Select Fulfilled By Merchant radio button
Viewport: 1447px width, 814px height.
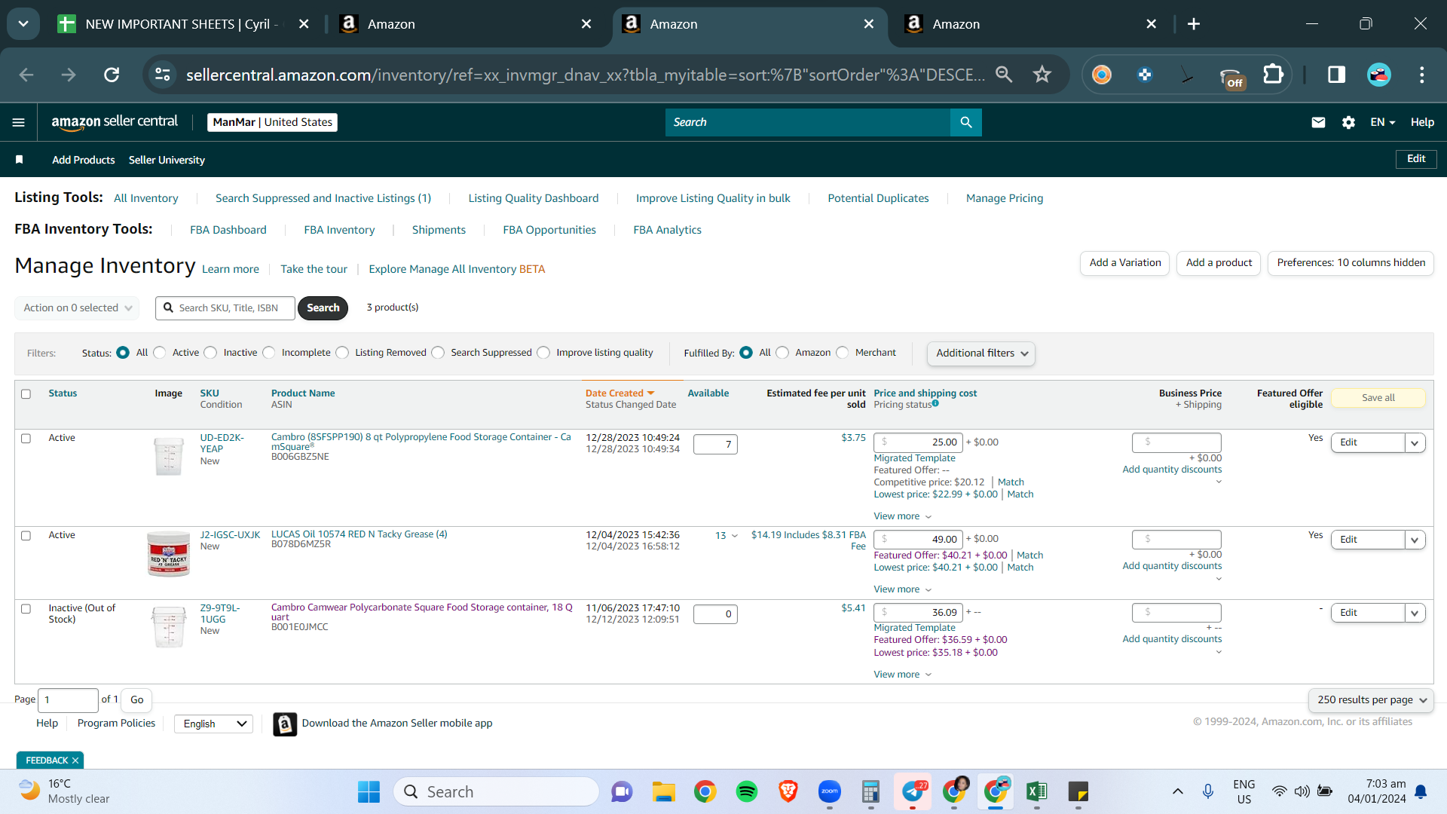point(843,353)
